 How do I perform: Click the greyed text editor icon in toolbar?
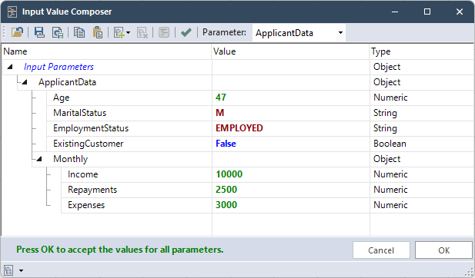click(164, 32)
